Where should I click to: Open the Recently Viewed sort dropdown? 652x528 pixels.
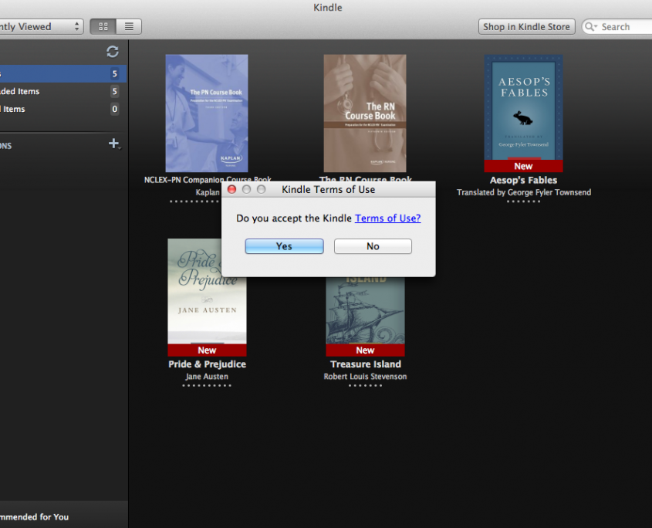[x=39, y=26]
